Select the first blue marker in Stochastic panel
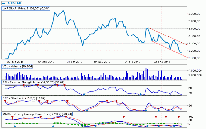 click(87, 110)
